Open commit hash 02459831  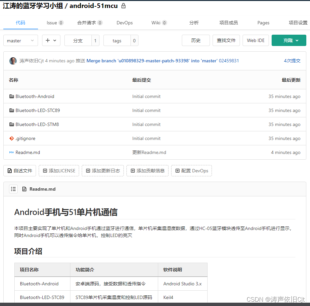coord(229,61)
